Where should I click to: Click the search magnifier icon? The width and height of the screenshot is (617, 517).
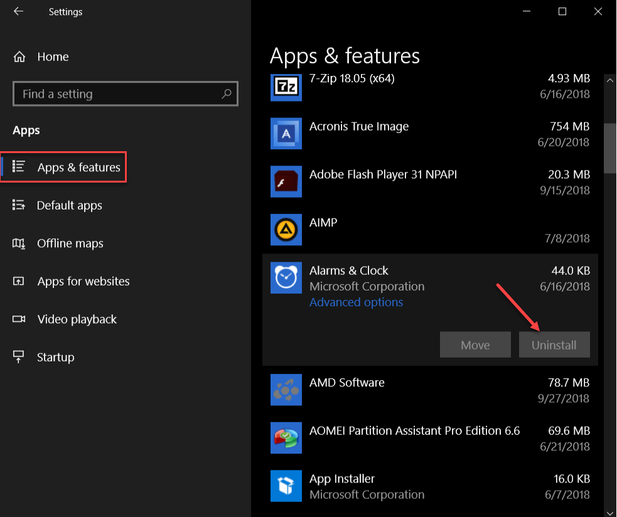pos(226,93)
